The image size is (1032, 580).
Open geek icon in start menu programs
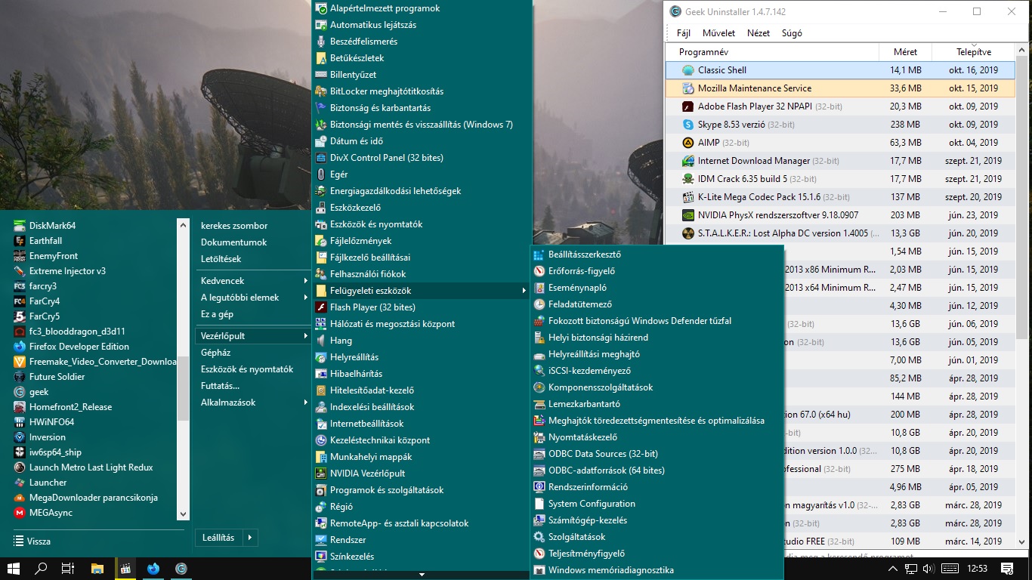(x=20, y=392)
